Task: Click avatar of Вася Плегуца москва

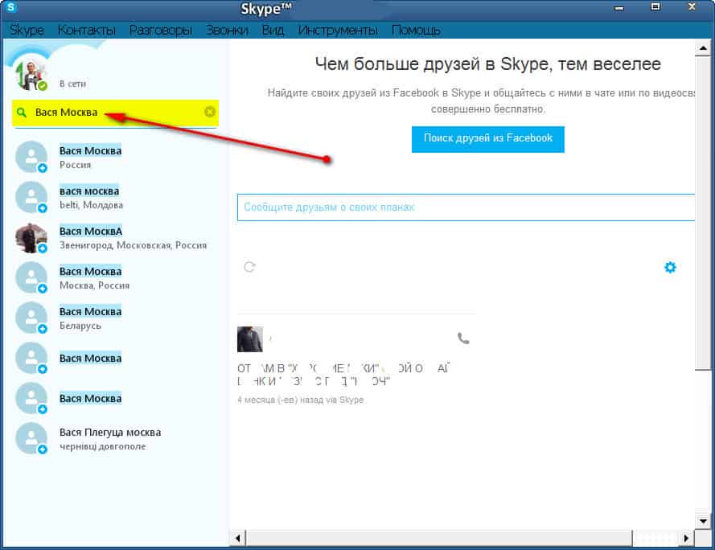Action: [31, 438]
